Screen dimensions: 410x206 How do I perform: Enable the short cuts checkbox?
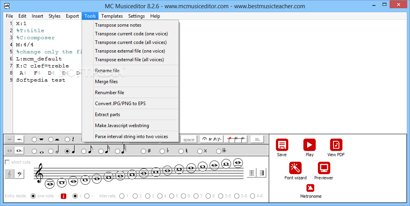click(7, 162)
